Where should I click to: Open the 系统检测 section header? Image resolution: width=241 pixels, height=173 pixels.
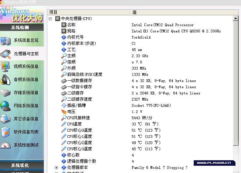[22, 28]
